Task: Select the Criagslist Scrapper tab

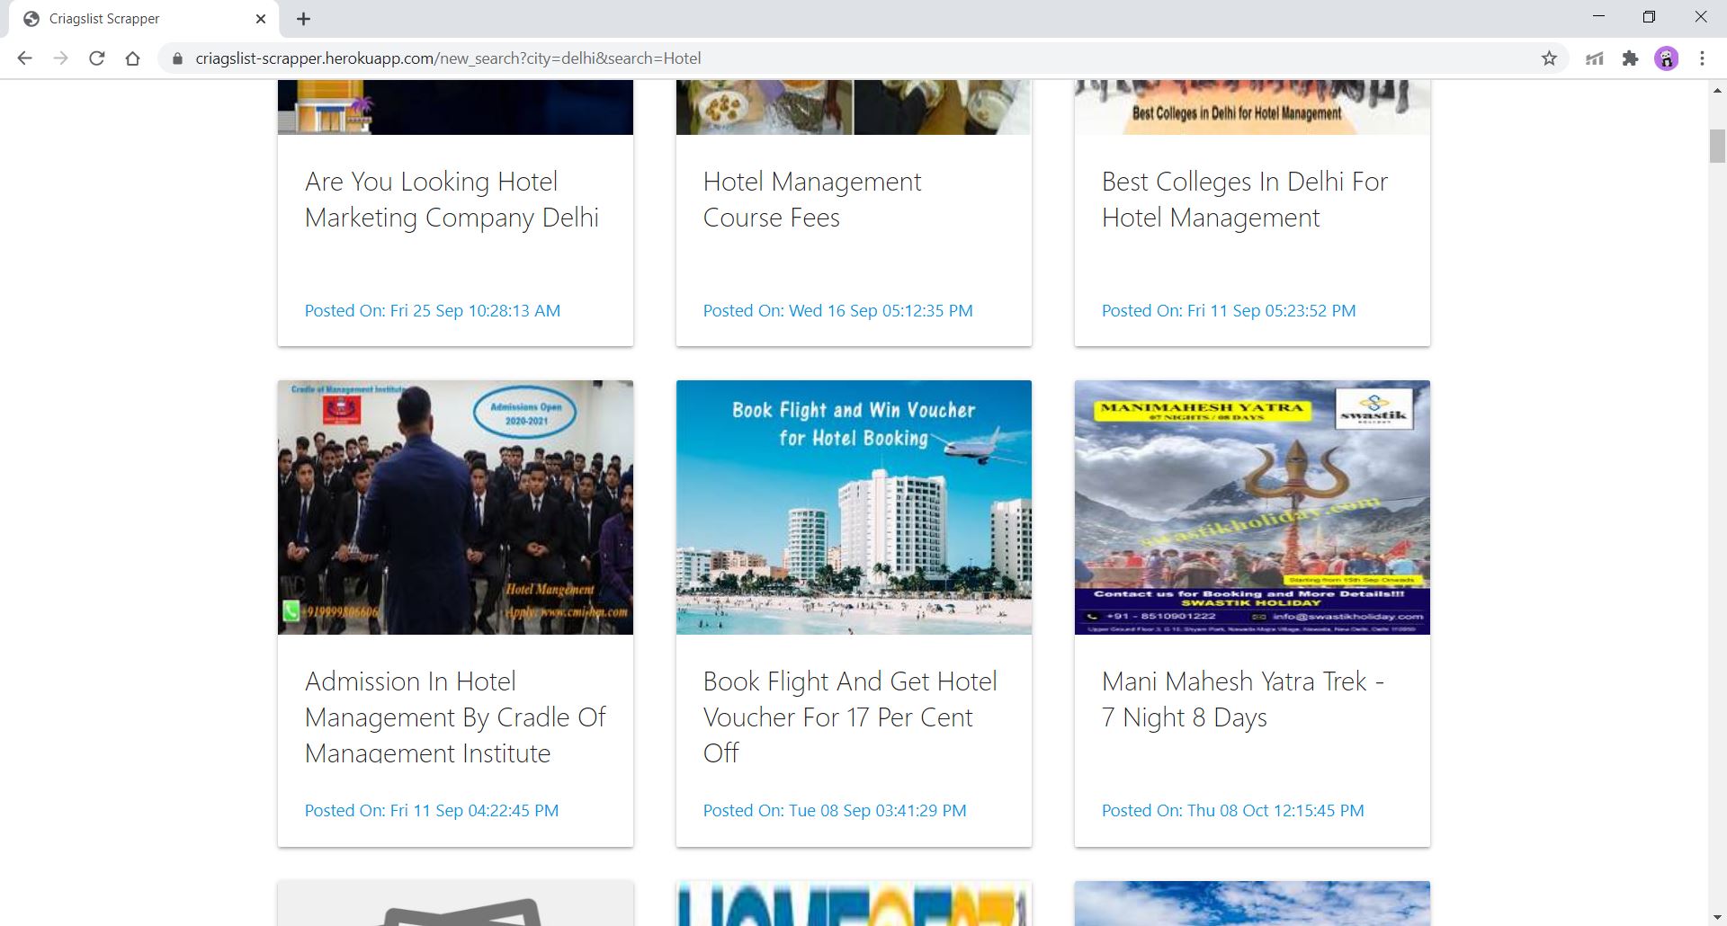Action: 144,19
